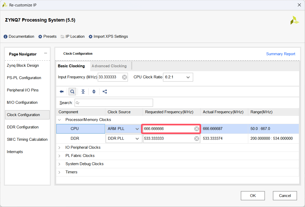Viewport: 305px width, 207px height.
Task: Expand the Timers group
Action: [x=60, y=172]
